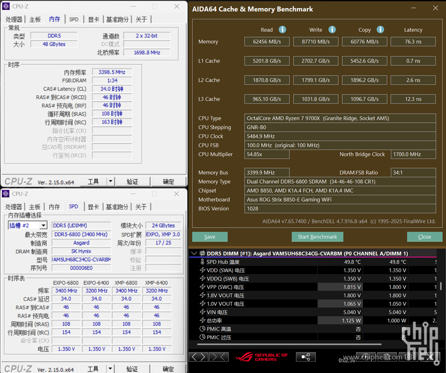Screen dimensions: 446x373
Task: Click 工具 button in bottom CPU-Z window
Action: tap(93, 369)
